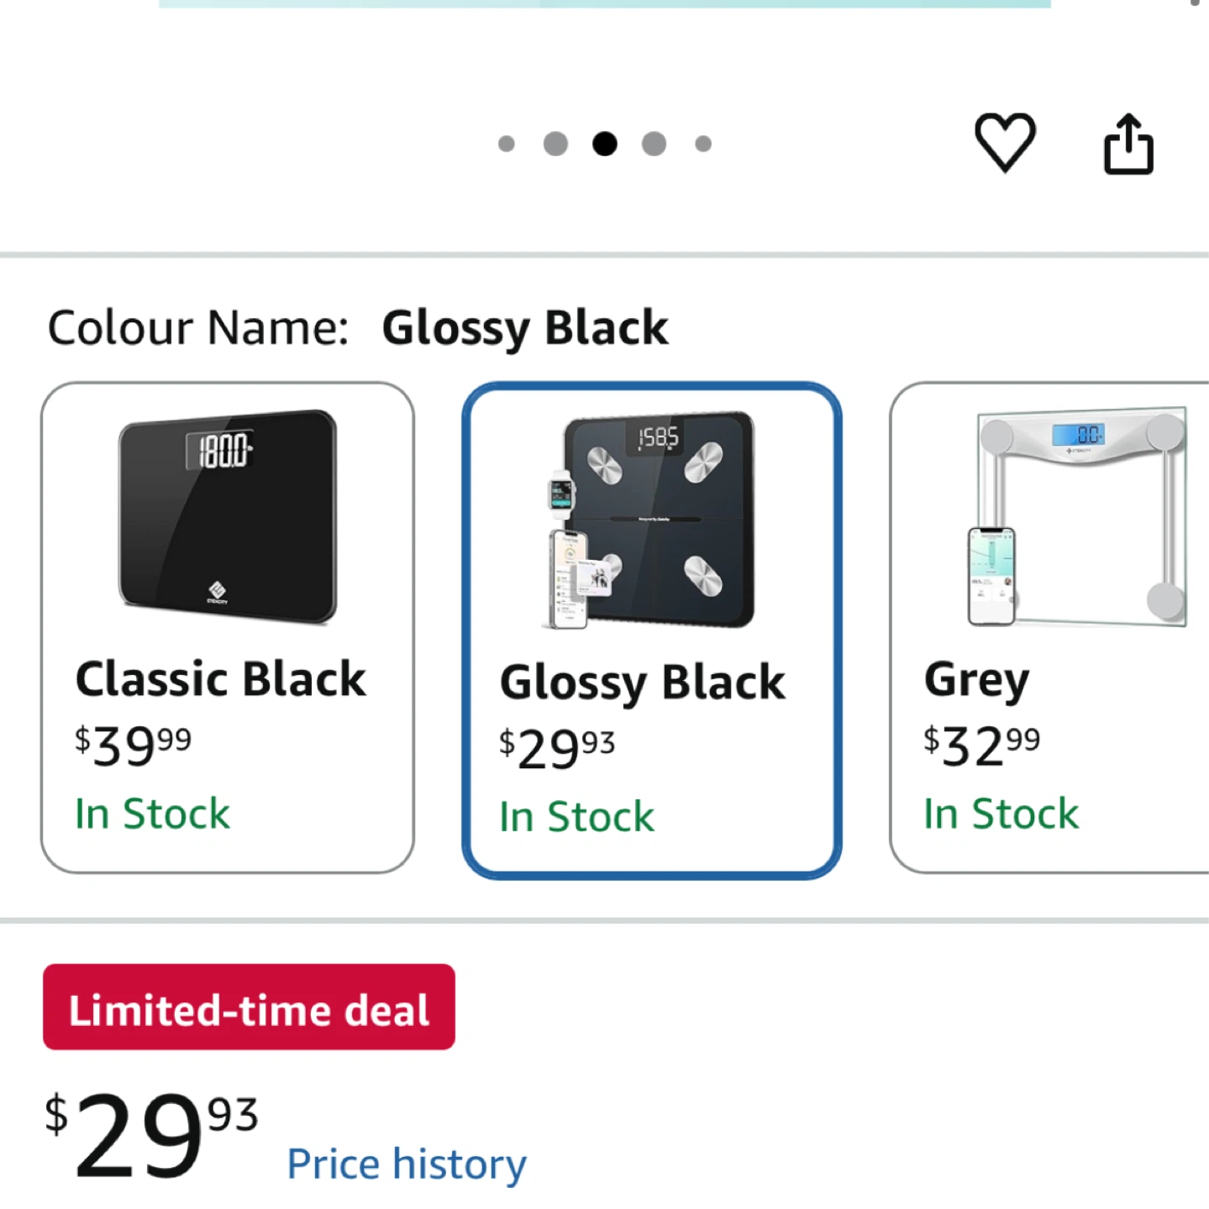1209x1209 pixels.
Task: Tap the Classic Black scale thumbnail image
Action: [228, 516]
